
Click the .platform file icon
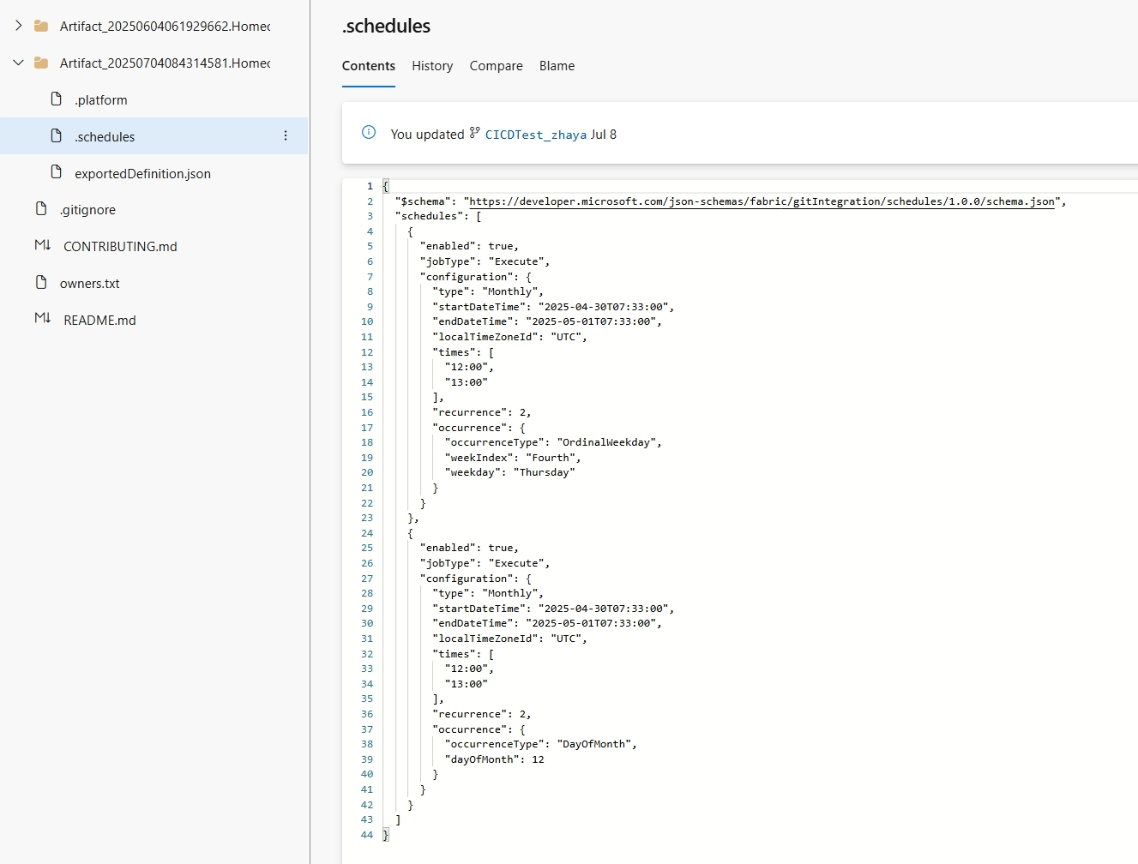(56, 99)
